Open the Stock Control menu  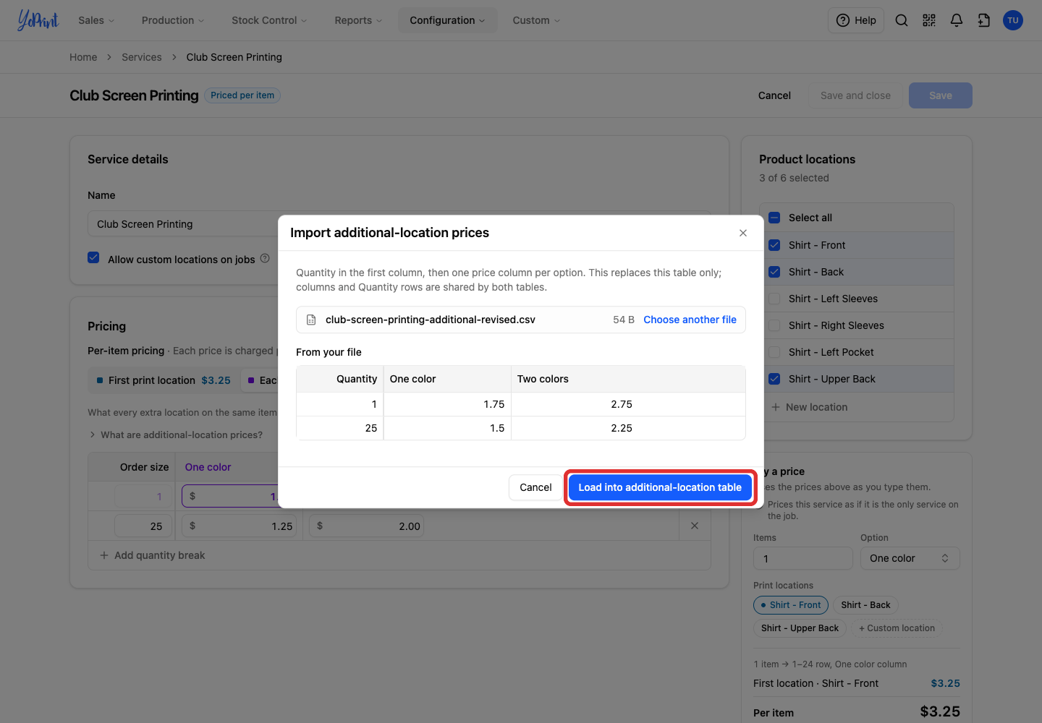(x=269, y=20)
